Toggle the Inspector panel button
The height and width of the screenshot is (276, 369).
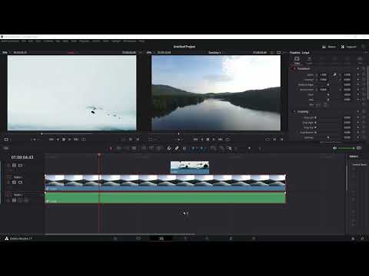tap(348, 47)
